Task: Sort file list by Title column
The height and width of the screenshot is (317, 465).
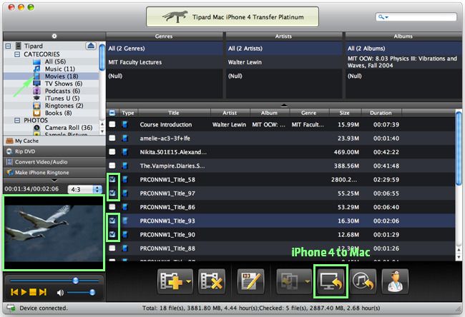Action: (x=174, y=113)
